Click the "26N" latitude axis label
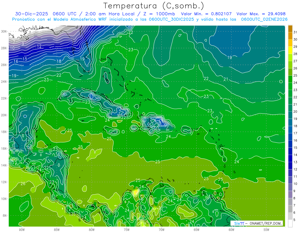Image resolution: width=302 pixels, height=233 pixels. (x=4, y=65)
